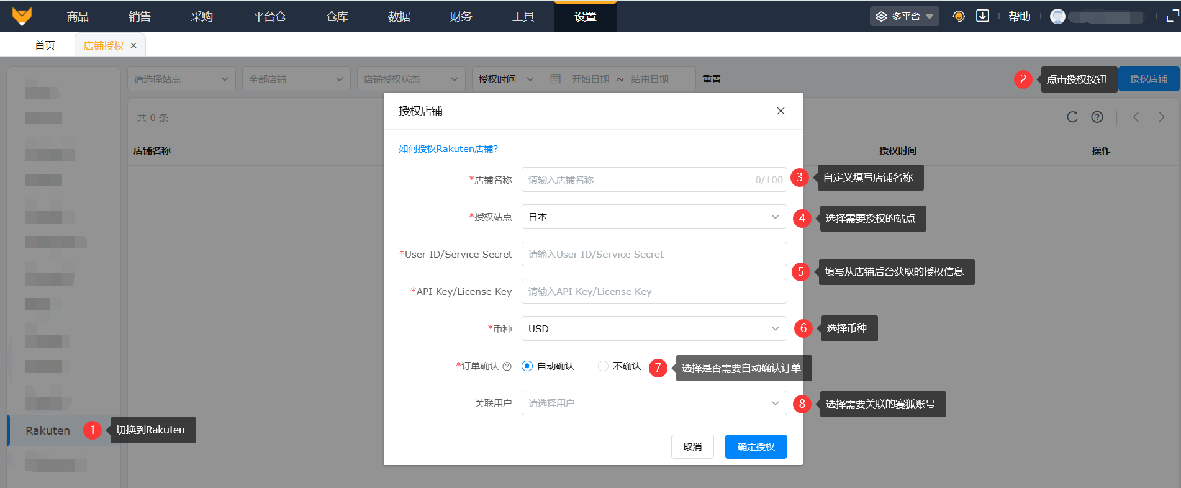1181x488 pixels.
Task: Open the 工具 menu
Action: click(523, 17)
